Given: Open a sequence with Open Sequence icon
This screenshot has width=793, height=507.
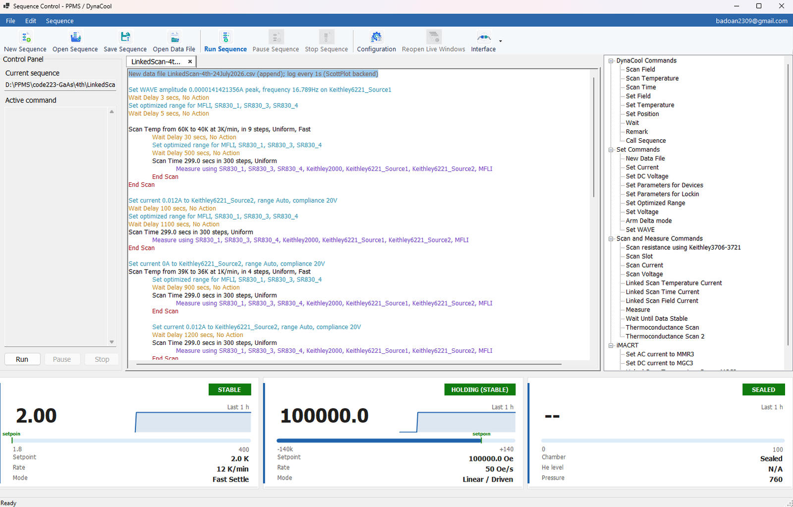Looking at the screenshot, I should [x=75, y=37].
